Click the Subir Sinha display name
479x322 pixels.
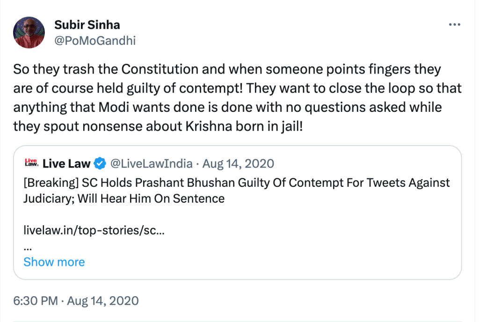pyautogui.click(x=88, y=24)
